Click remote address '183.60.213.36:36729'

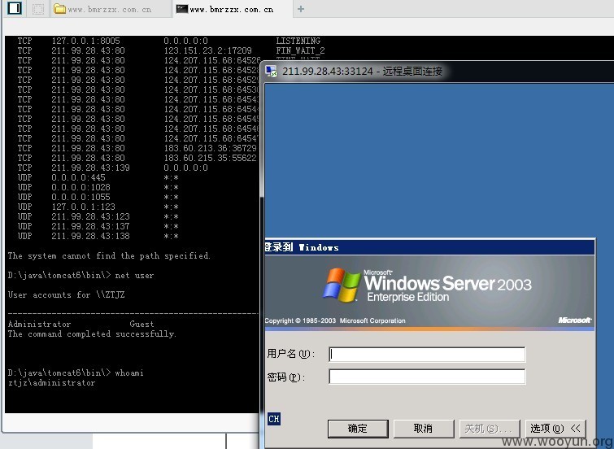211,148
